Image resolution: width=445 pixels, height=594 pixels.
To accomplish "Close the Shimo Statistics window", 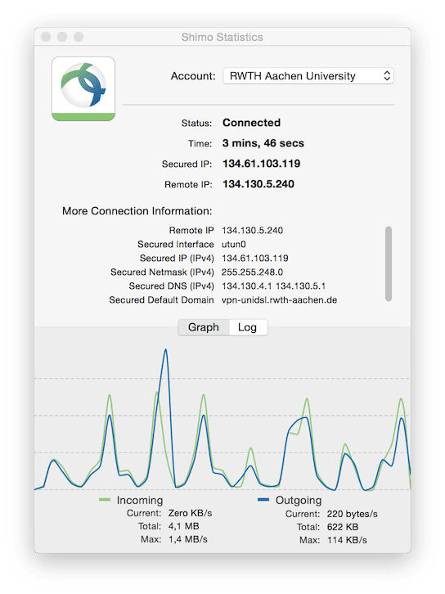I will [x=46, y=37].
